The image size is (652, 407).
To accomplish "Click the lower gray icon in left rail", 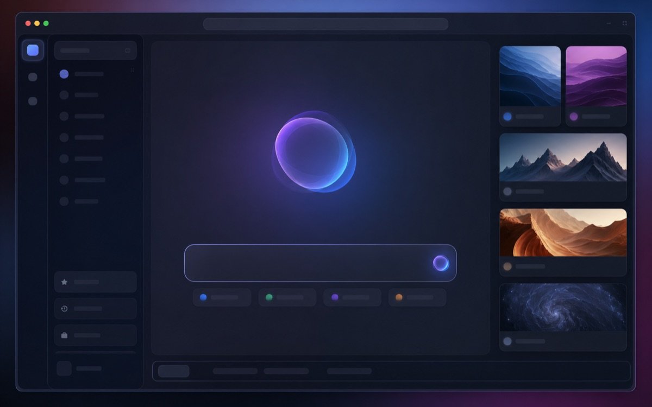I will pos(33,101).
